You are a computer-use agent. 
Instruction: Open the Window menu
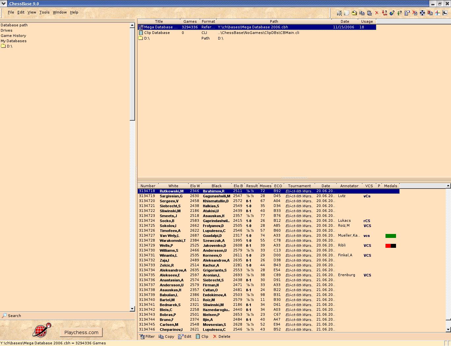click(x=60, y=12)
